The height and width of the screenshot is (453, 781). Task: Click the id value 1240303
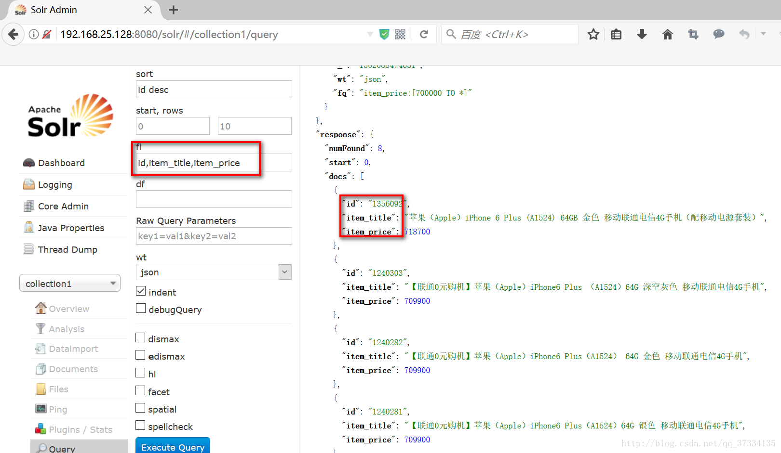(388, 273)
